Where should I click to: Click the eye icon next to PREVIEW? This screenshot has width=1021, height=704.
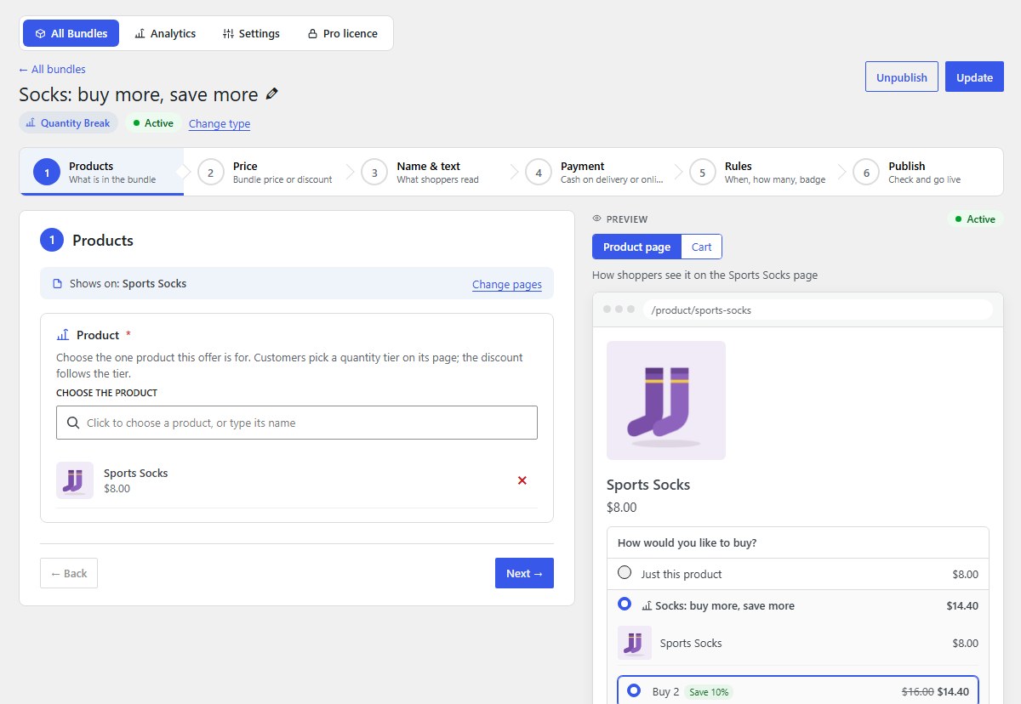(597, 219)
